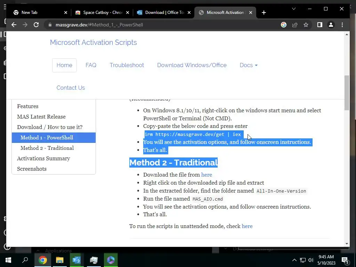The height and width of the screenshot is (267, 356).
Task: Share this page via the share icon
Action: tap(295, 25)
